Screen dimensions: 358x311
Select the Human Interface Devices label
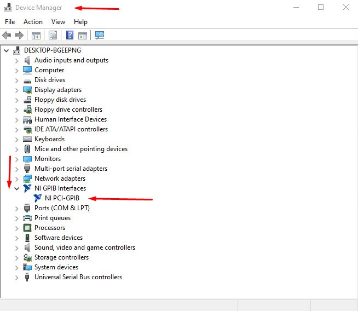tap(71, 119)
